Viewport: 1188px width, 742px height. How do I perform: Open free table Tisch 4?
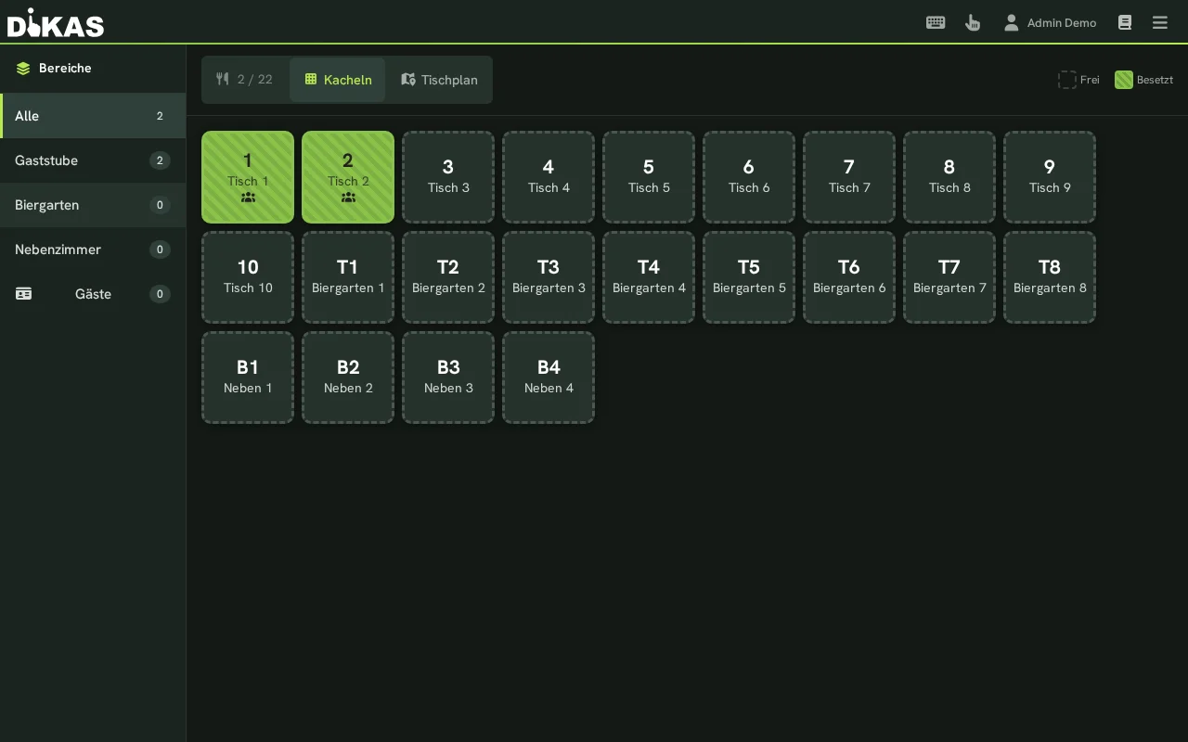pos(549,177)
